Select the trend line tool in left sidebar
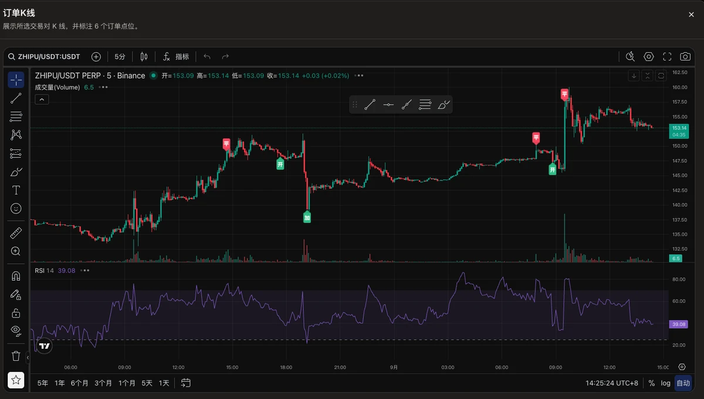704x399 pixels. [16, 98]
